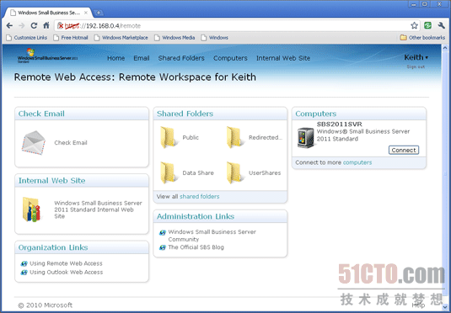Screen dimensions: 451x313
Task: Select the Home navigation item
Action: (x=116, y=58)
